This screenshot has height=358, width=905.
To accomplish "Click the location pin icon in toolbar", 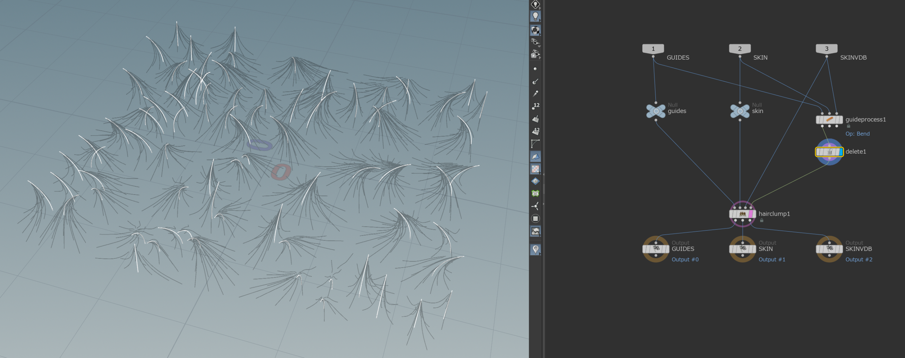I will pyautogui.click(x=535, y=249).
